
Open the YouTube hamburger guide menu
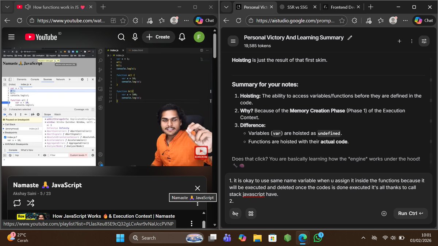pyautogui.click(x=11, y=37)
